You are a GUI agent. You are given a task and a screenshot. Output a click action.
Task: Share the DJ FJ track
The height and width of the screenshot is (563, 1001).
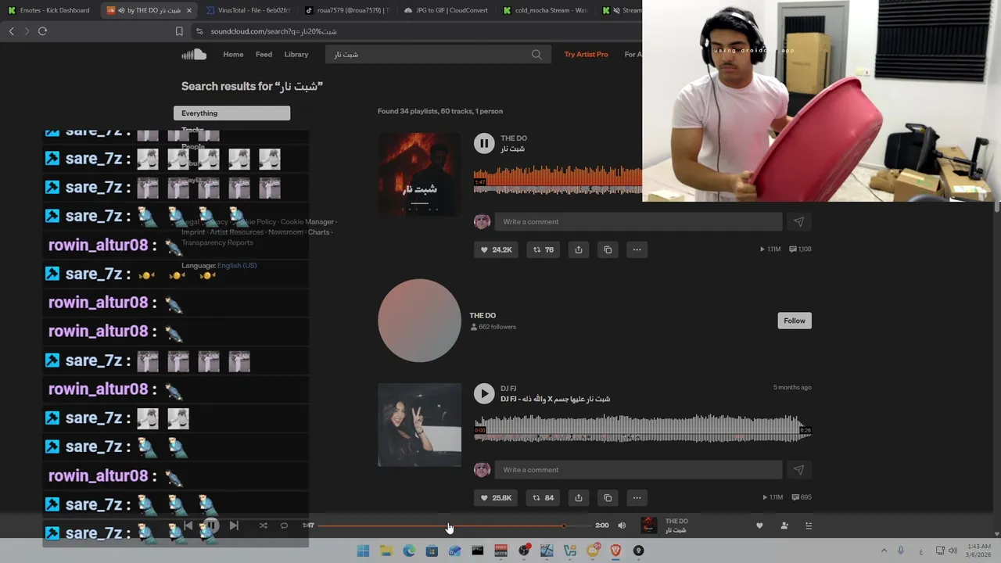point(579,497)
